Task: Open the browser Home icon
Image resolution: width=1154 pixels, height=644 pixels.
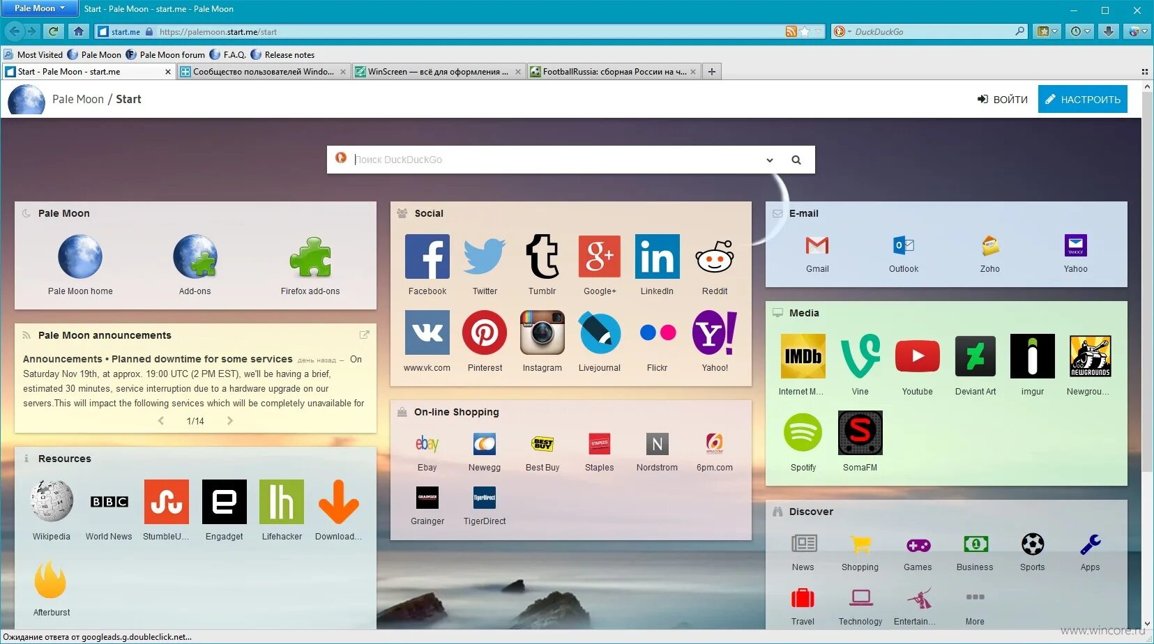Action: click(79, 31)
